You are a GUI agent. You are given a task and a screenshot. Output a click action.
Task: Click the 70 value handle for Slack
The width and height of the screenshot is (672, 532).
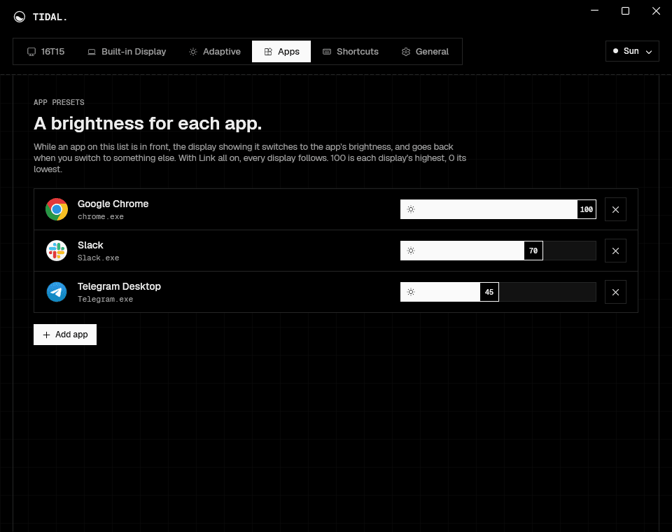click(x=533, y=251)
